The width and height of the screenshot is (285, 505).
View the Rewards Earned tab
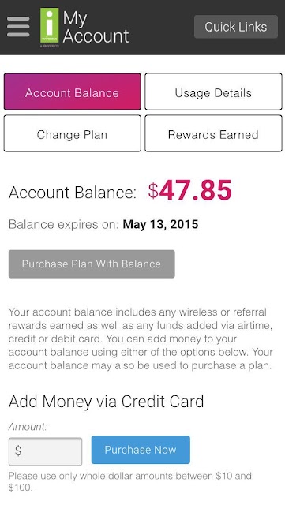(213, 133)
